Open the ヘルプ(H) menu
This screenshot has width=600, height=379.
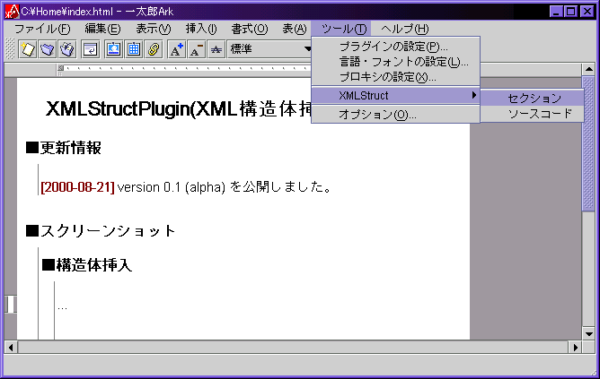point(404,29)
